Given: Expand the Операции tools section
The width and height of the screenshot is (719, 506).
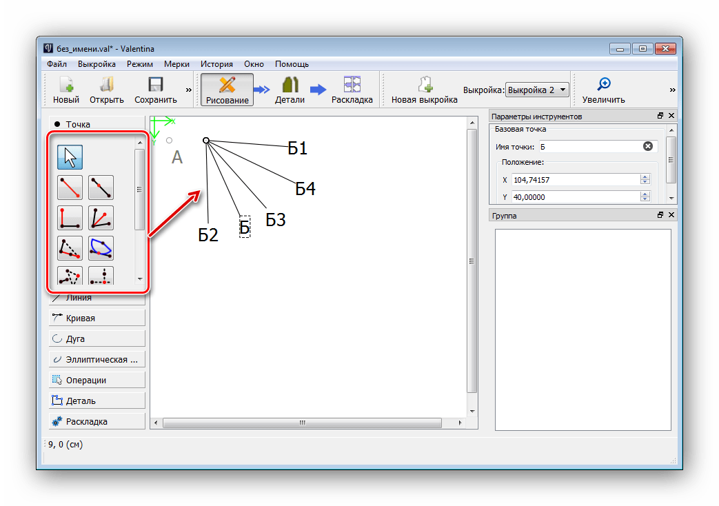Looking at the screenshot, I should pyautogui.click(x=97, y=380).
